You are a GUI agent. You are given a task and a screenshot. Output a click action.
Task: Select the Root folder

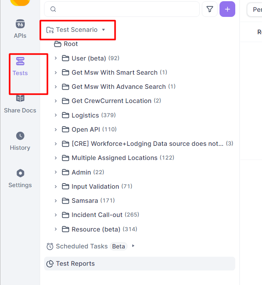(71, 44)
